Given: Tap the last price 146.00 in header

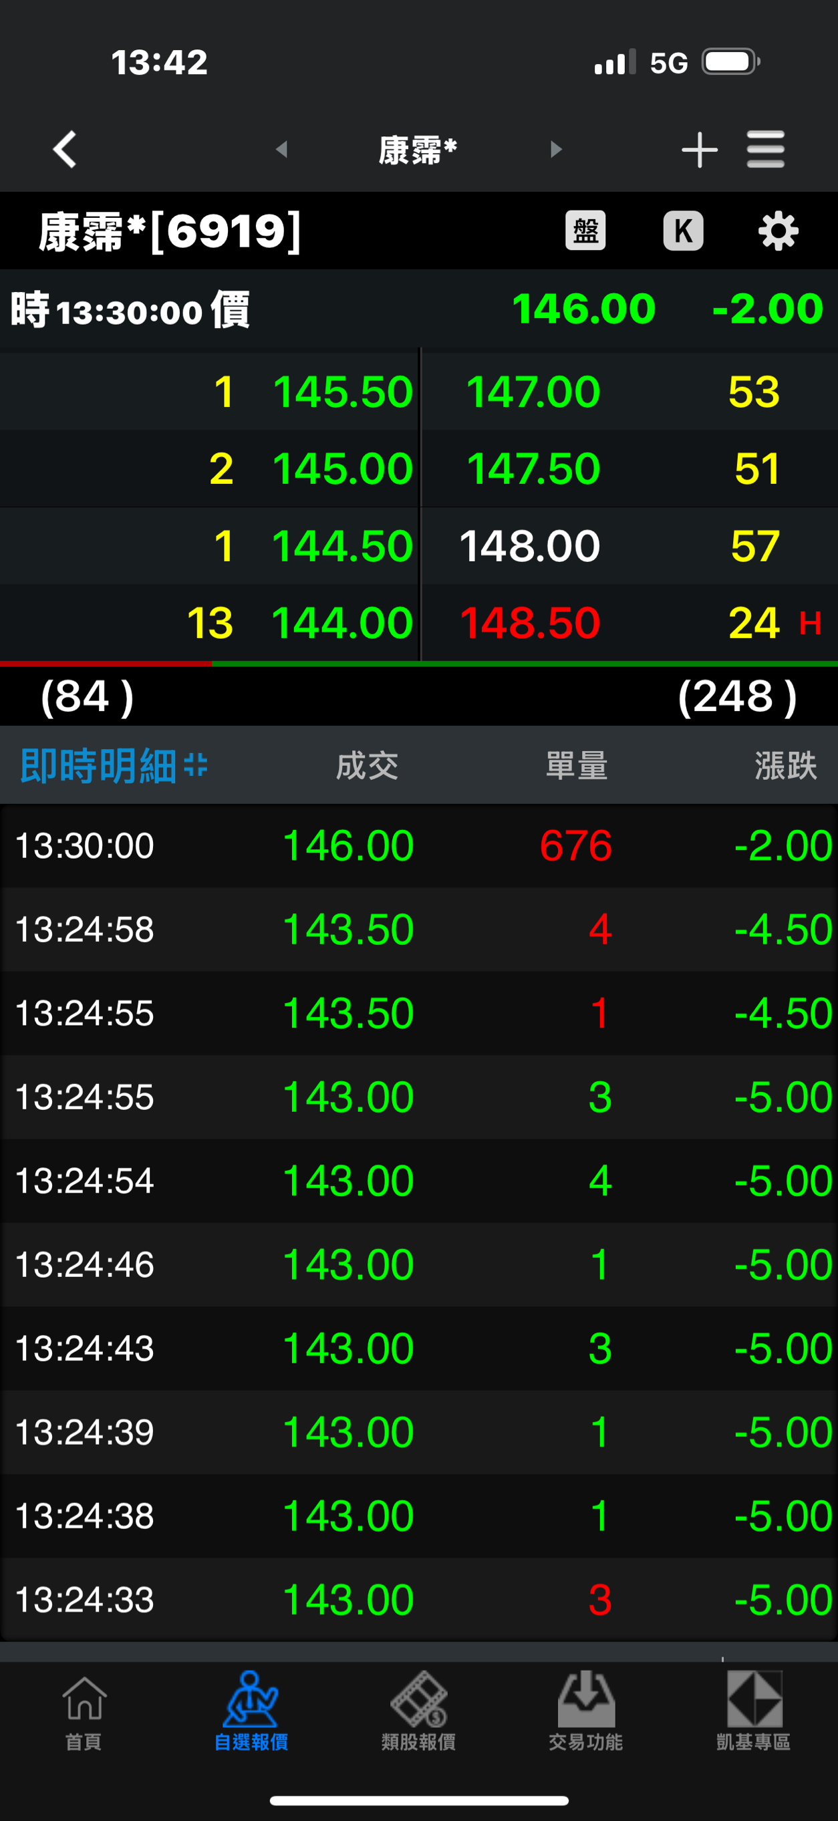Looking at the screenshot, I should [584, 309].
